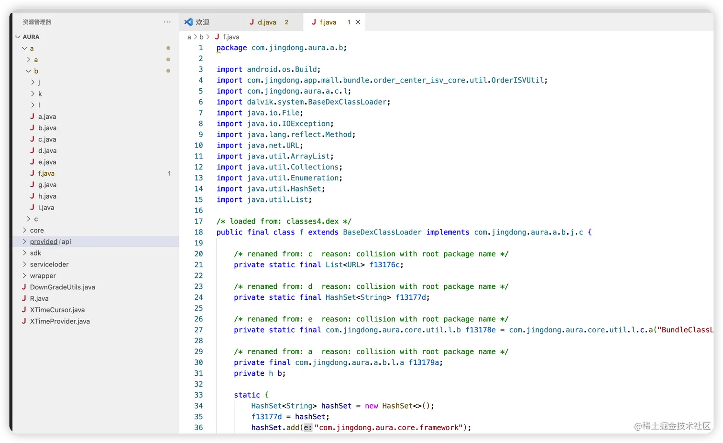Expand the c folder
723x443 pixels.
point(29,219)
